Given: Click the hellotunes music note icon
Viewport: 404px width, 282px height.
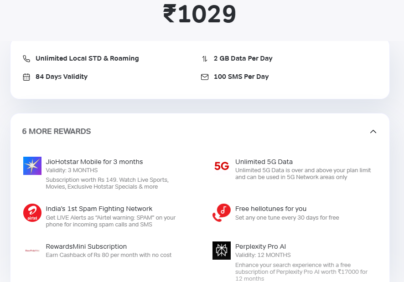Looking at the screenshot, I should [x=222, y=213].
